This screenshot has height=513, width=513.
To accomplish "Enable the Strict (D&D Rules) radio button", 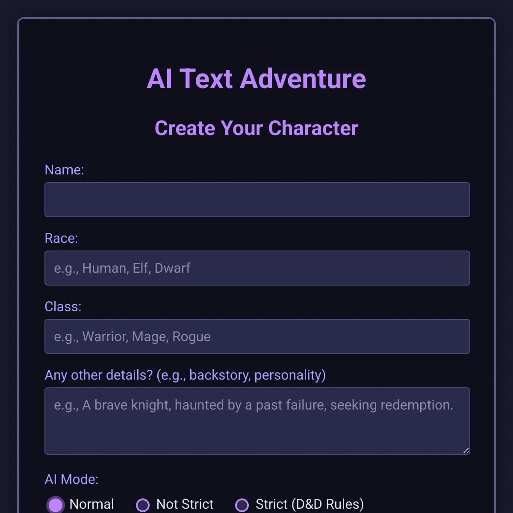I will 242,505.
